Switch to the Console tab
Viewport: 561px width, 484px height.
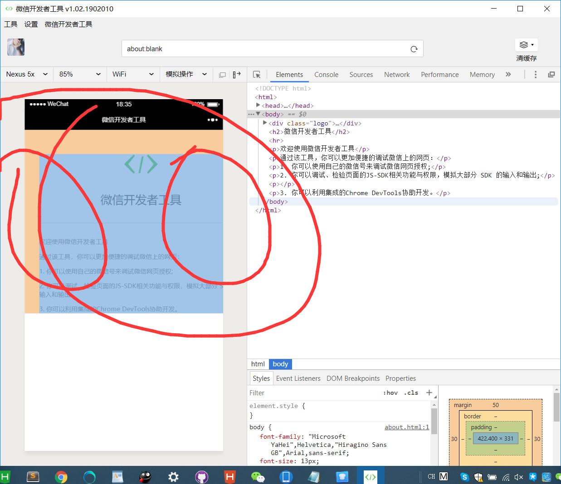(x=326, y=75)
